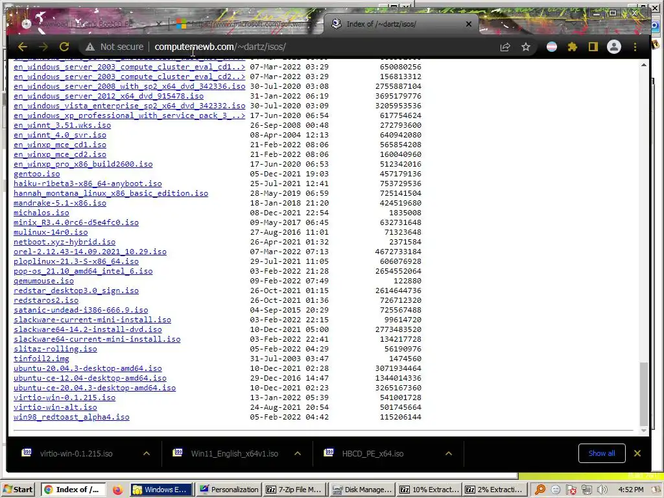Image resolution: width=664 pixels, height=498 pixels.
Task: Open ubuntu-20.04.3-desktop-amd64.iso link
Action: tap(88, 369)
